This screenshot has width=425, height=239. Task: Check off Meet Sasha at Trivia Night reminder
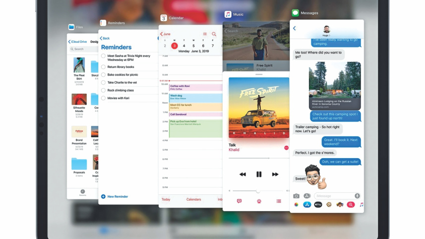click(103, 56)
